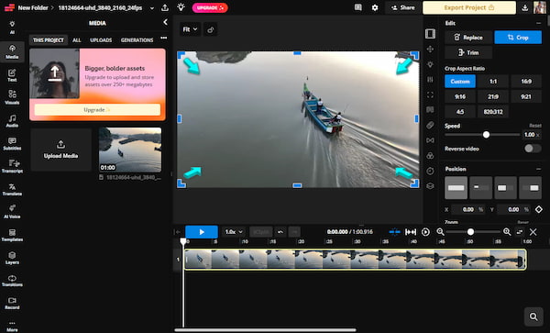Click the download icon next to Export
This screenshot has height=333, width=550.
[524, 7]
